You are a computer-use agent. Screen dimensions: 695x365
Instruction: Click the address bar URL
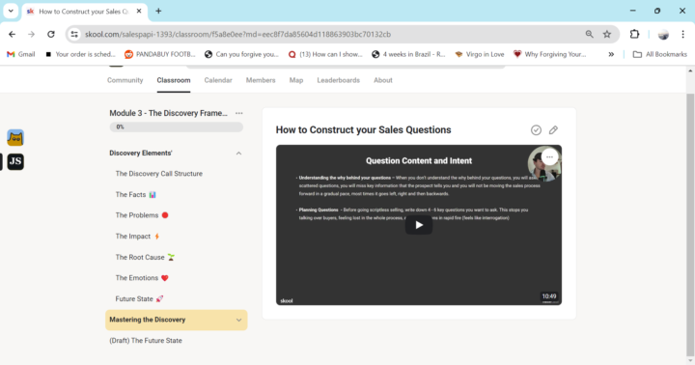point(238,34)
